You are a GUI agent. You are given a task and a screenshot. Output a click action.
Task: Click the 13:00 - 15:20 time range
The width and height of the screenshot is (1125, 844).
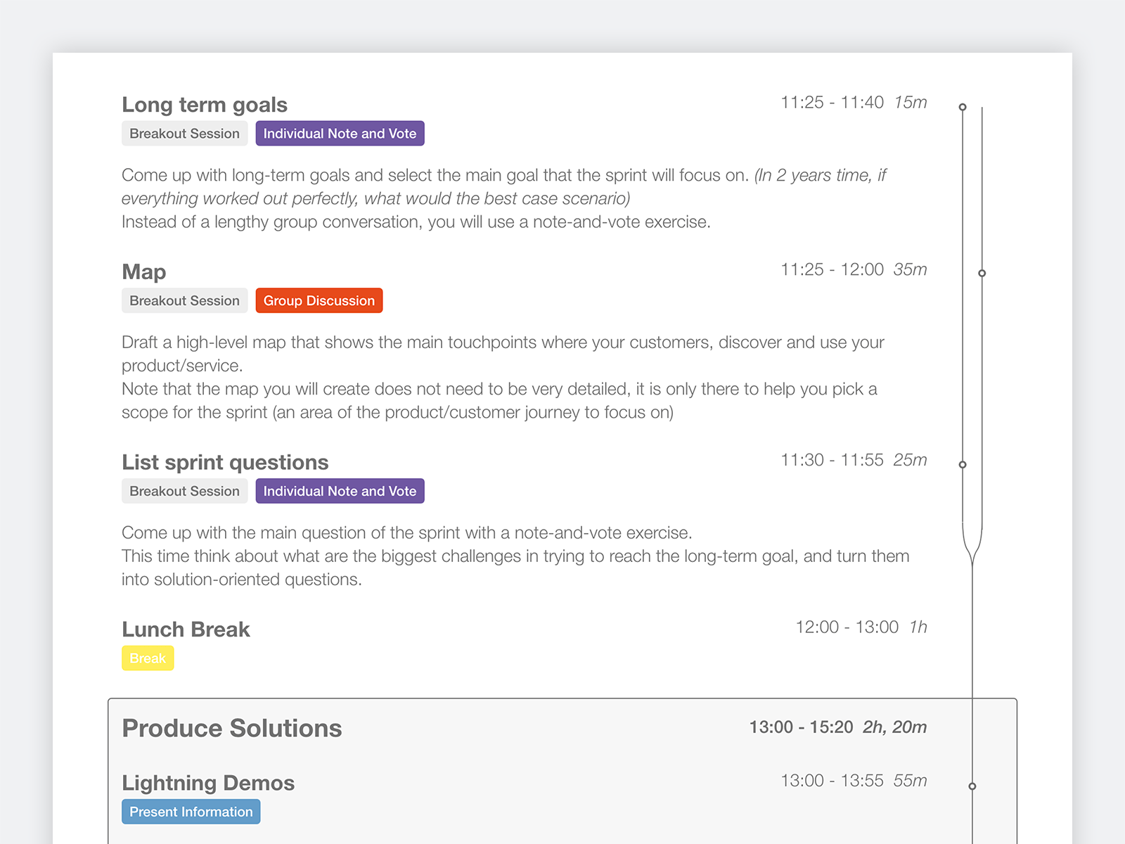(801, 727)
